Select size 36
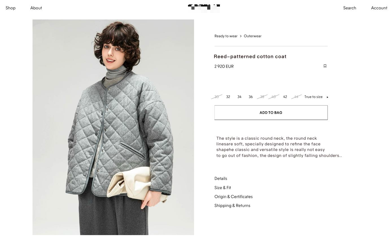 pyautogui.click(x=251, y=97)
